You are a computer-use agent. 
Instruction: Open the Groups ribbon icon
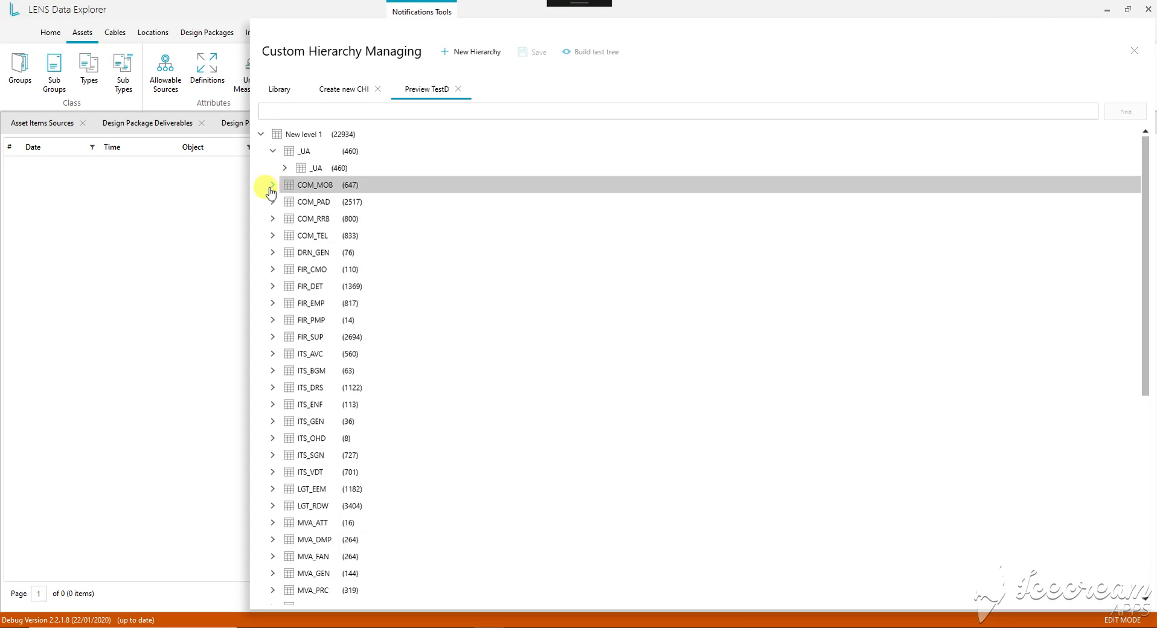[x=20, y=69]
